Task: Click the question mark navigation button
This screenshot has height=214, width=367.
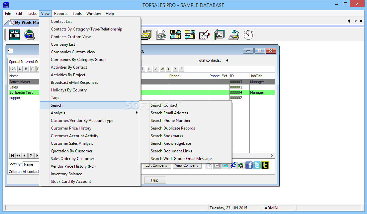Action: [x=31, y=155]
